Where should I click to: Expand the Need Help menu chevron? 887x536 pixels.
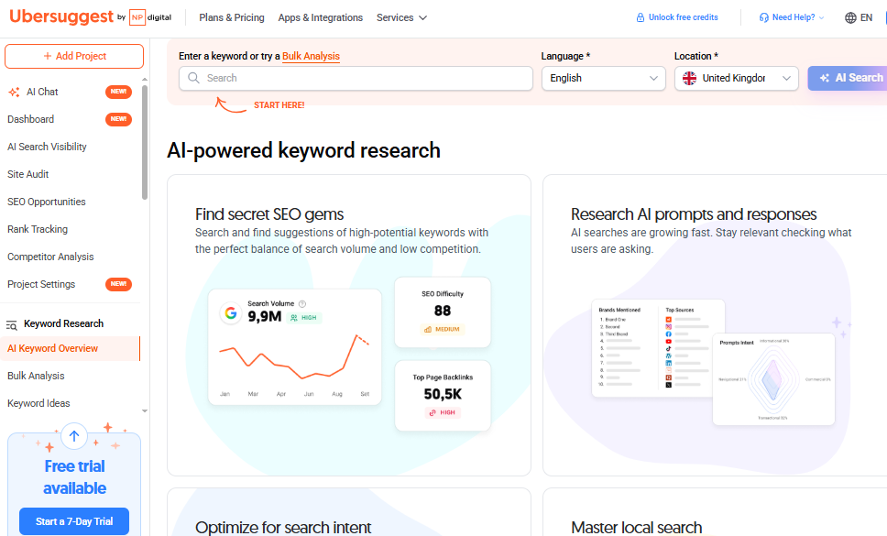(x=821, y=18)
